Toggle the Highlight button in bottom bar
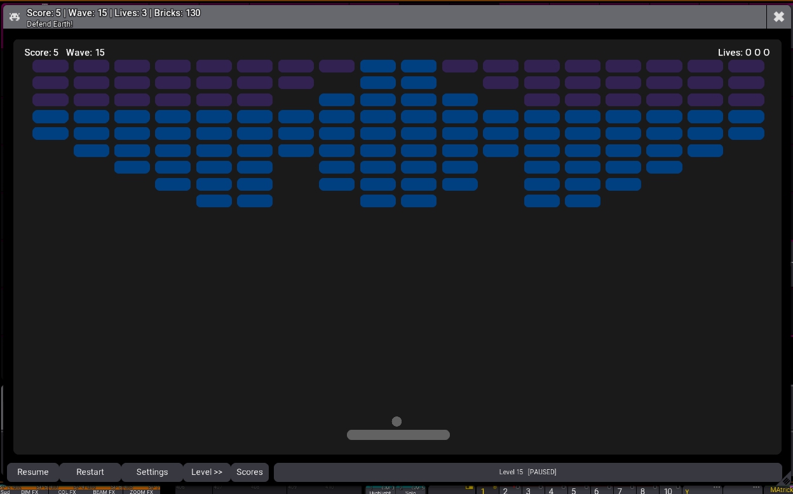The width and height of the screenshot is (793, 494). [x=380, y=490]
